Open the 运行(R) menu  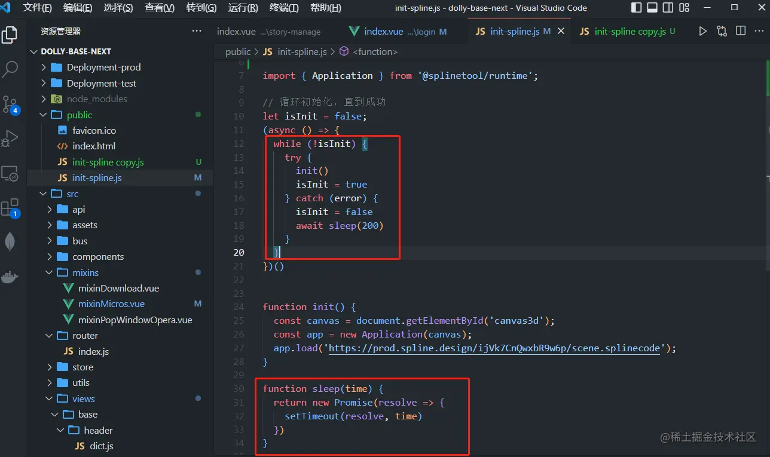coord(243,8)
